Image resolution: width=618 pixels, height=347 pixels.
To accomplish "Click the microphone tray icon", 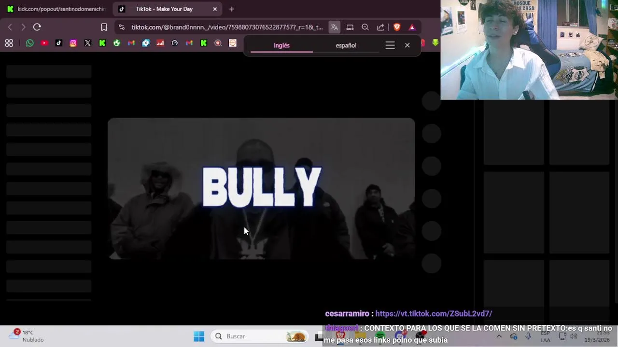I will pyautogui.click(x=528, y=336).
